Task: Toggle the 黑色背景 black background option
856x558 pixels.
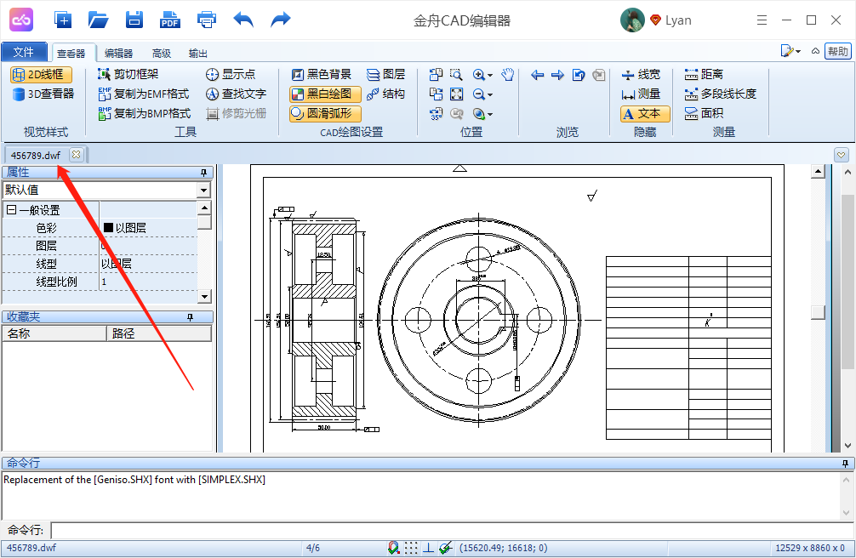Action: click(x=321, y=75)
